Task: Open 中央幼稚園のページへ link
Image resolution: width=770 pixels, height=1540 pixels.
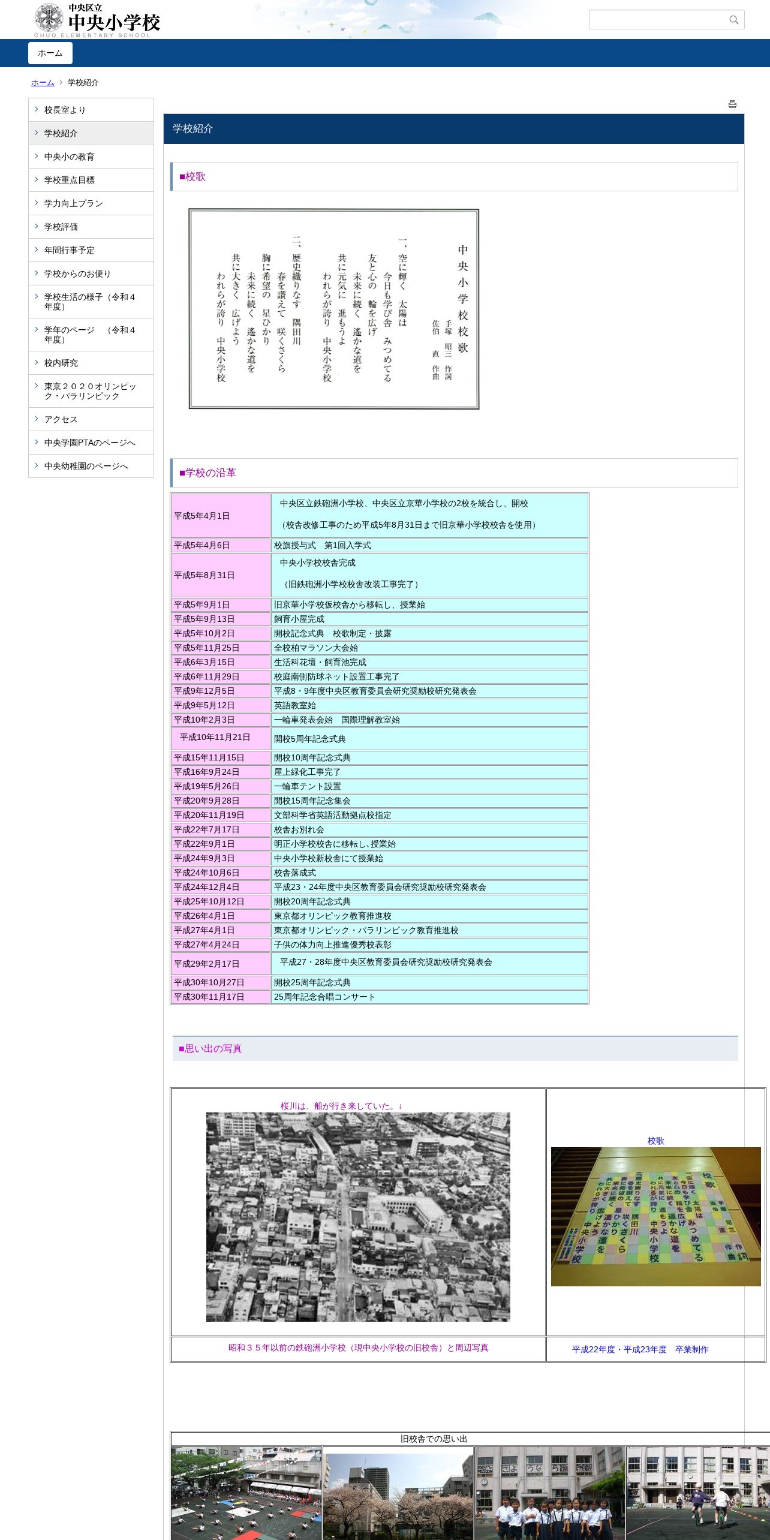Action: (x=91, y=466)
